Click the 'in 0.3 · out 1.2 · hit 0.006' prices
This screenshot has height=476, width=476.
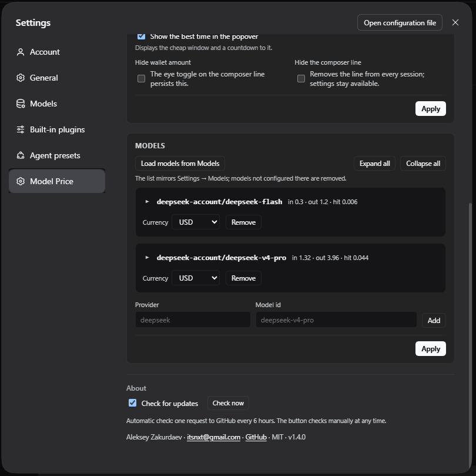pos(323,202)
